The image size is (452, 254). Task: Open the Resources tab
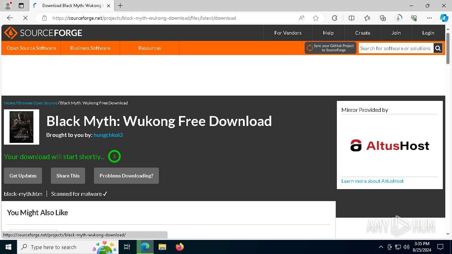click(x=149, y=48)
